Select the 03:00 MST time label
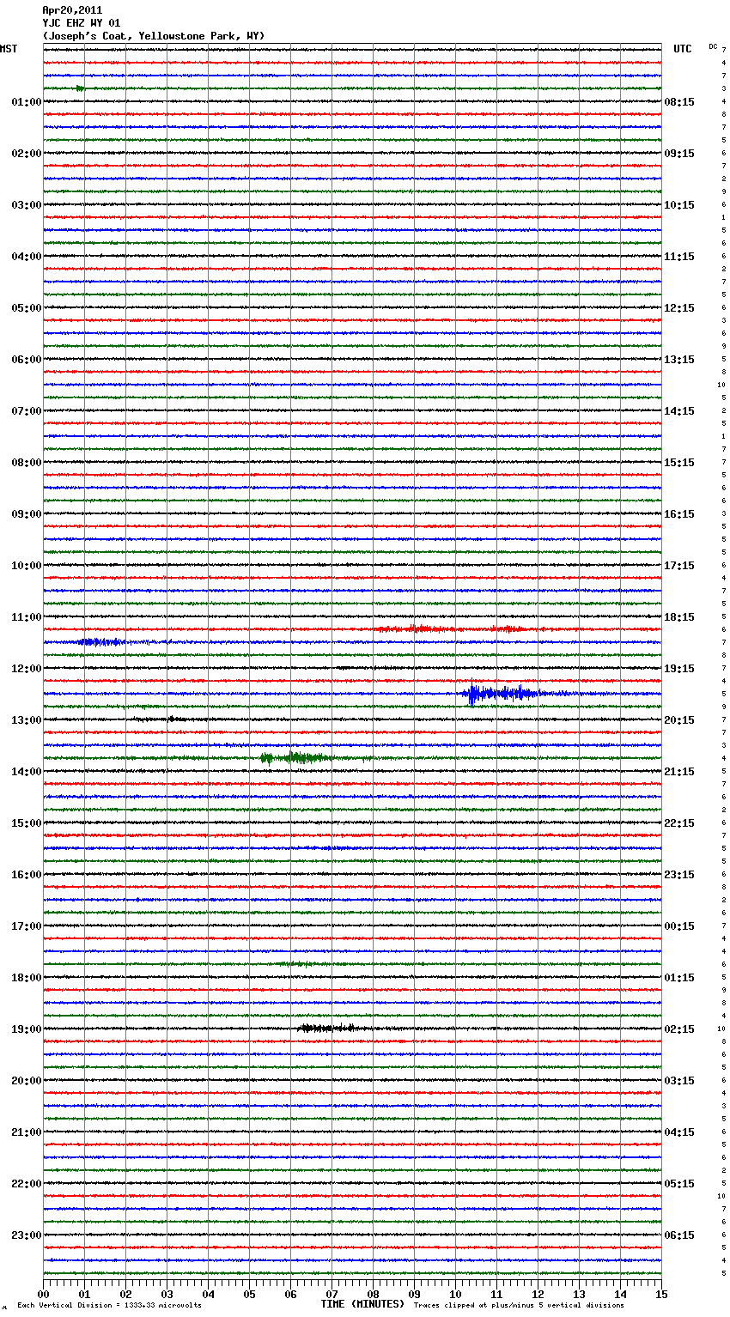This screenshot has width=730, height=1317. (27, 205)
